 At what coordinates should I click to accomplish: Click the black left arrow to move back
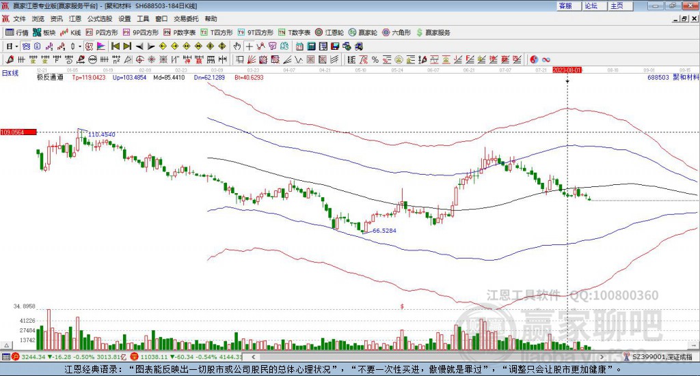(x=139, y=46)
